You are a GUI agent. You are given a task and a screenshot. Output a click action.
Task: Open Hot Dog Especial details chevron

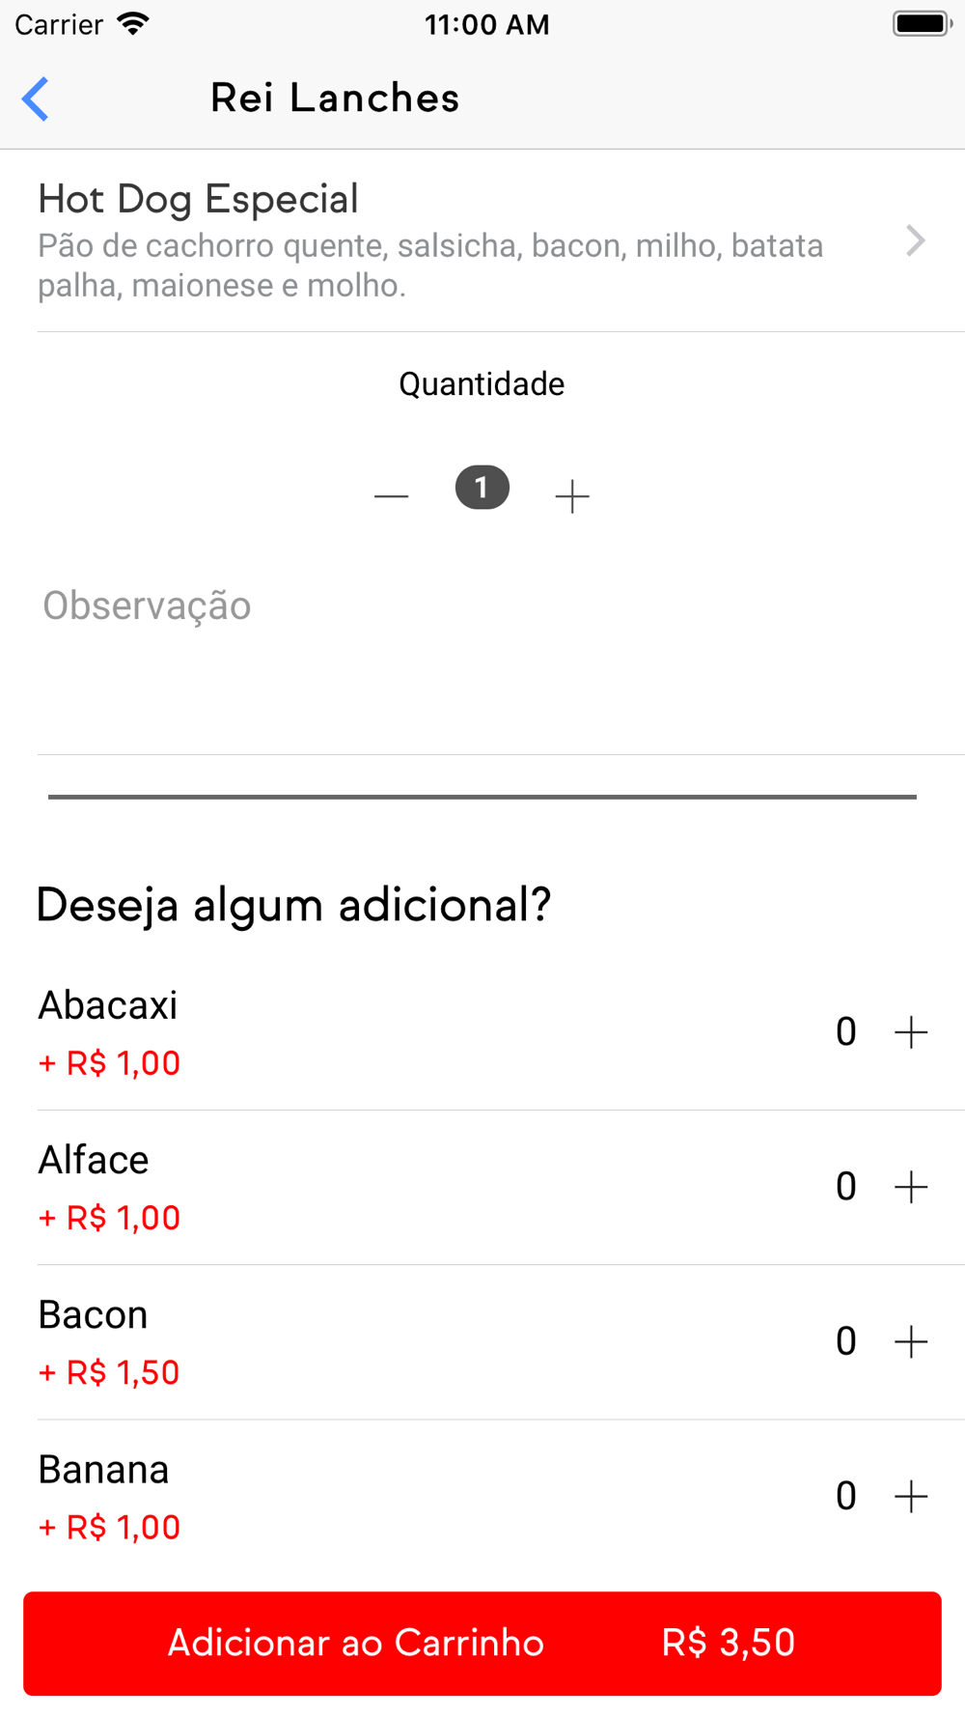(915, 240)
